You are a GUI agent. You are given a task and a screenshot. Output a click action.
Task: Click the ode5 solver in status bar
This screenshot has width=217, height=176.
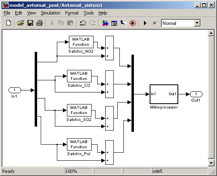point(180,171)
